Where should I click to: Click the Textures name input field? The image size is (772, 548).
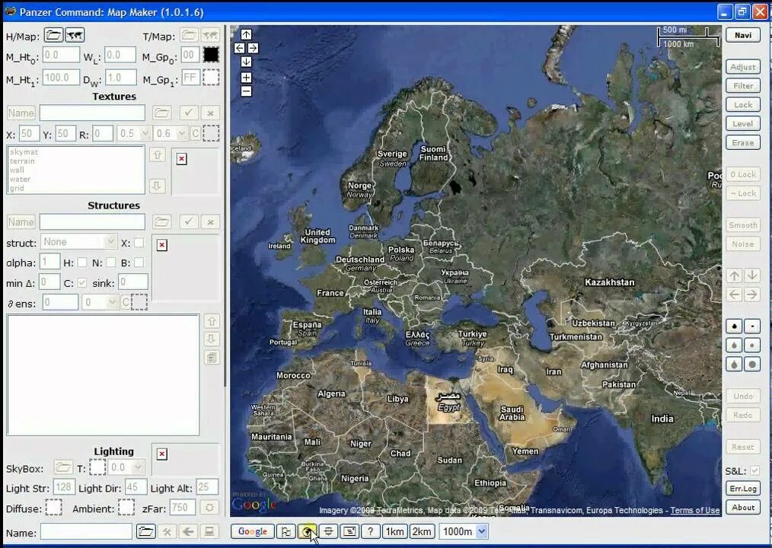click(92, 113)
